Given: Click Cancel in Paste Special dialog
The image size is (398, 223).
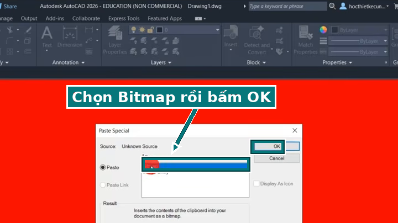Looking at the screenshot, I should (x=277, y=158).
